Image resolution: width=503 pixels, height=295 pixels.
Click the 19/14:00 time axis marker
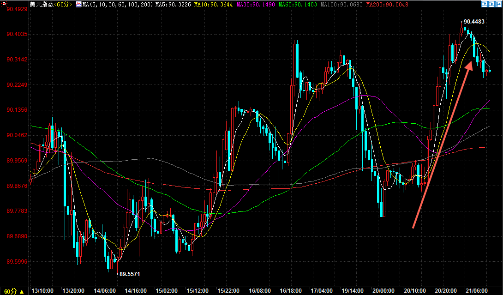tap(353, 291)
